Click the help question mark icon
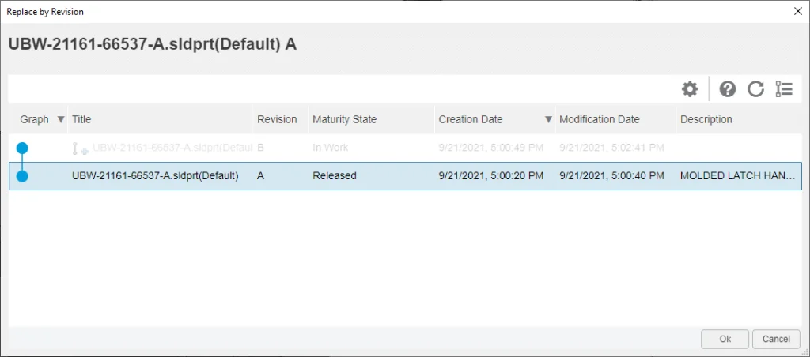Screen dimensions: 810x357 [x=728, y=89]
